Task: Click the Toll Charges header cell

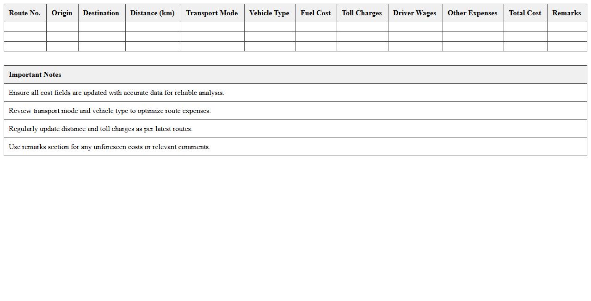Action: pos(362,13)
